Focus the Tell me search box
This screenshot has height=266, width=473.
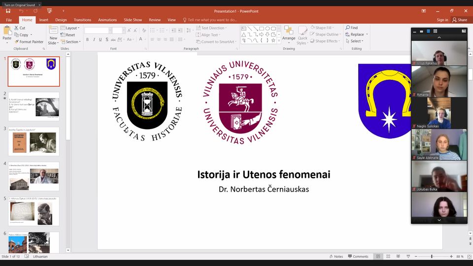point(210,20)
